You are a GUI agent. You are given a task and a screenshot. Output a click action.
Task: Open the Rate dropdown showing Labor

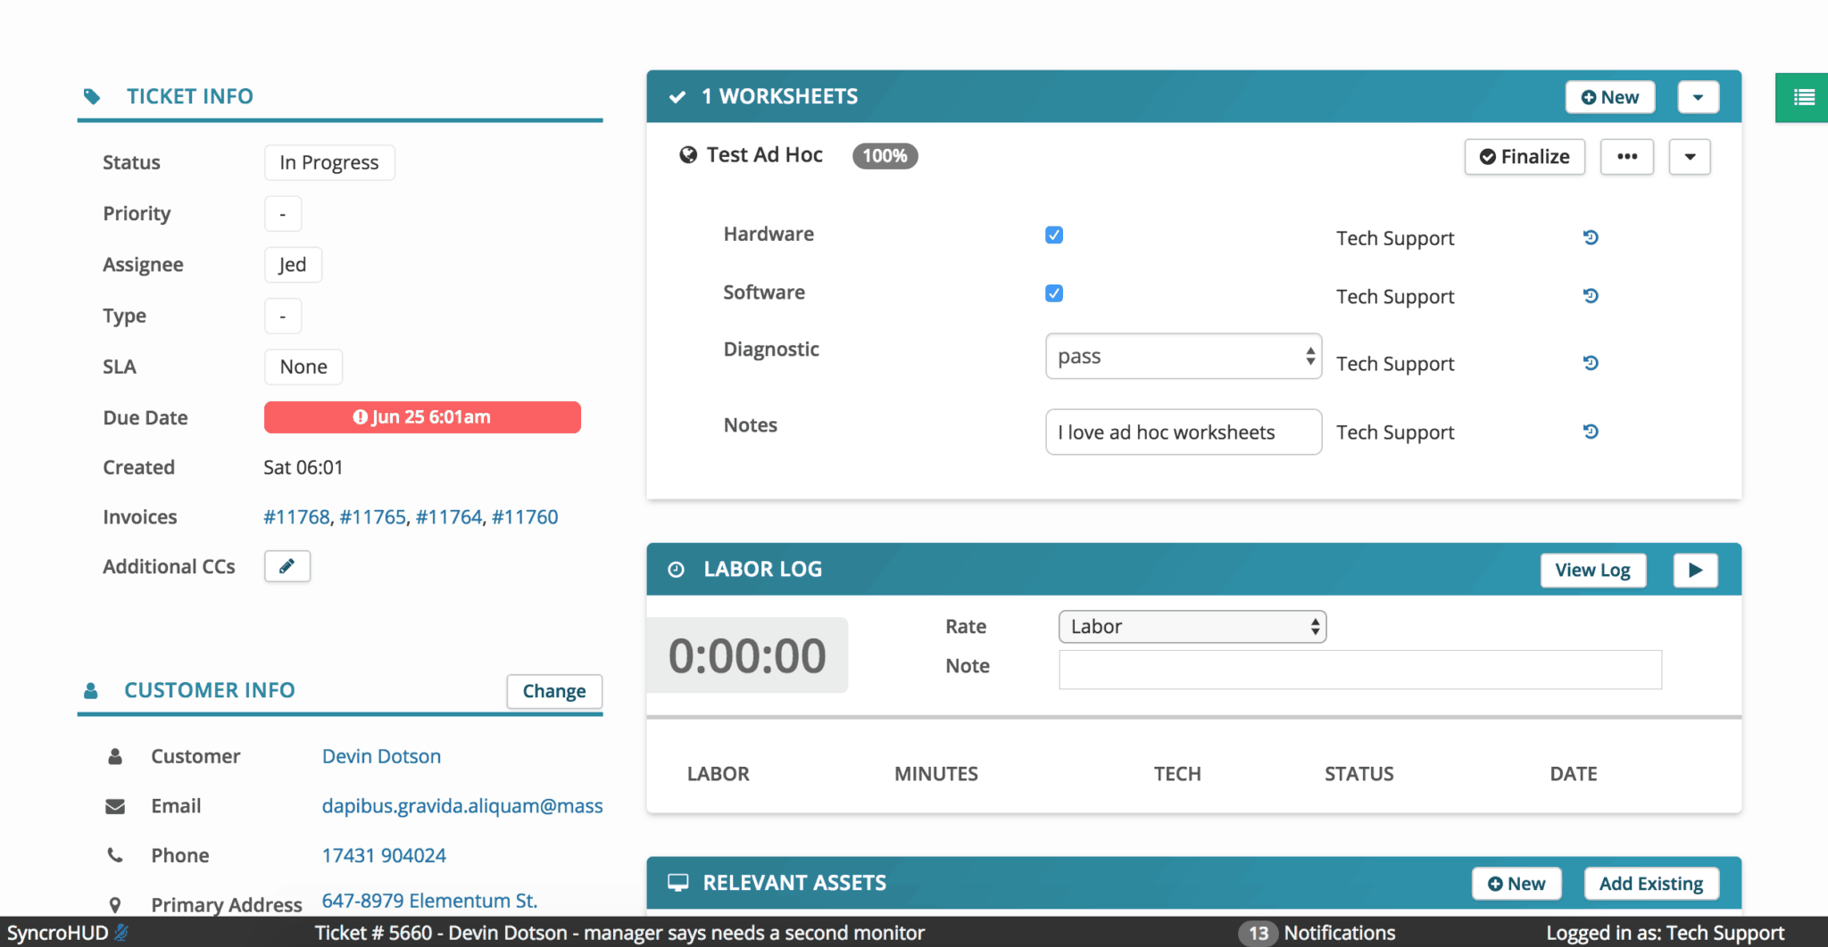(x=1191, y=626)
